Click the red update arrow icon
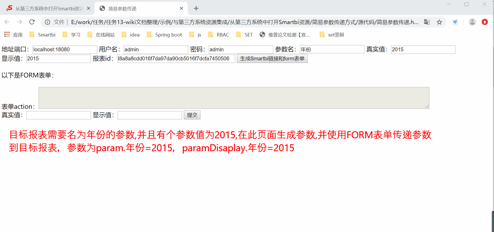The width and height of the screenshot is (494, 232). (x=485, y=22)
